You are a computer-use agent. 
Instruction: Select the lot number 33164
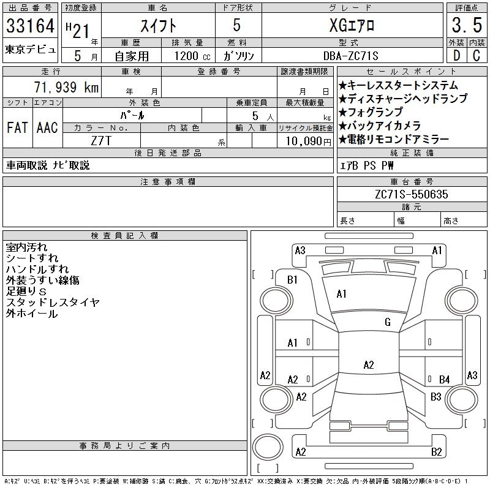pos(31,26)
